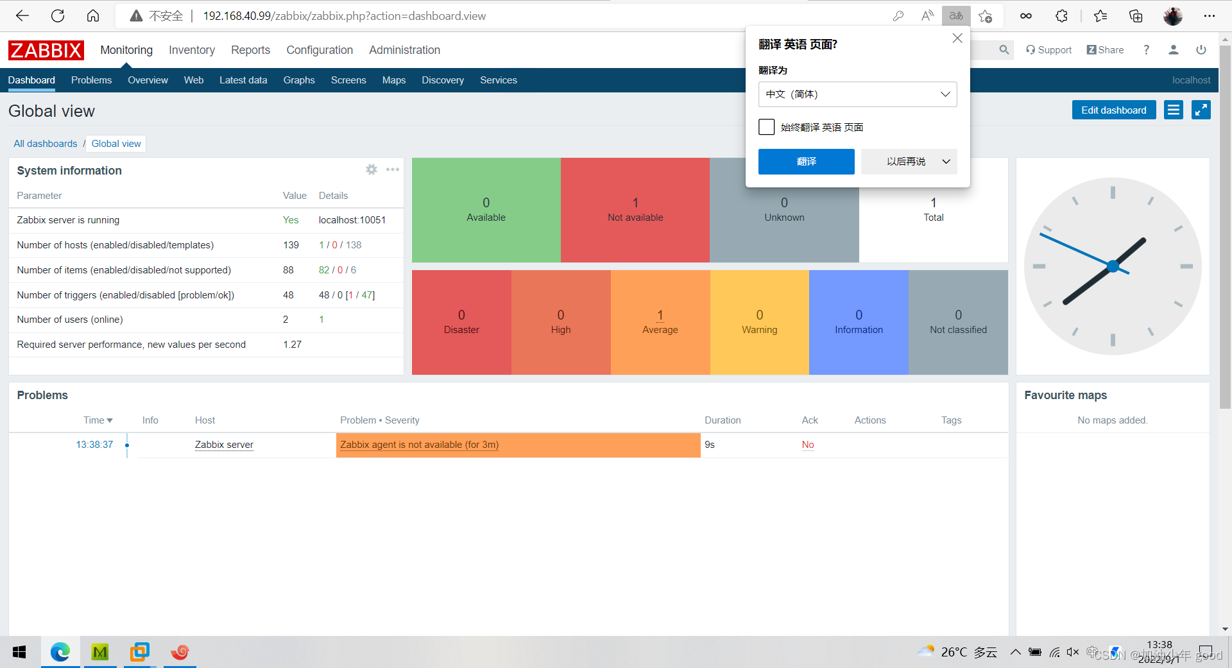Click the not secure warning icon

coord(136,16)
